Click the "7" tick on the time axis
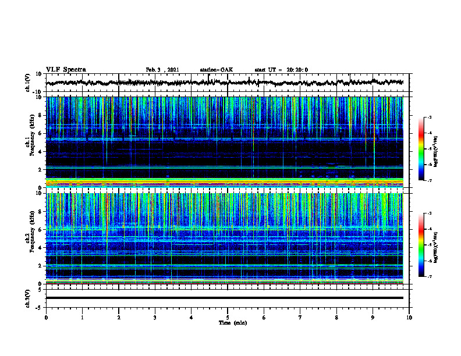The height and width of the screenshot is (356, 461). click(300, 318)
